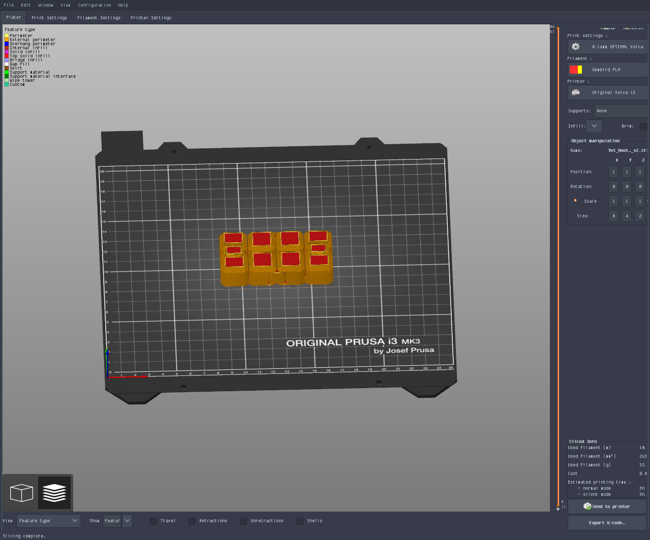Enable the Travel checkbox
This screenshot has height=540, width=650.
point(153,521)
